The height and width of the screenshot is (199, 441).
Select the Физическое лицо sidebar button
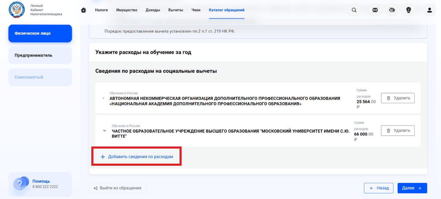(x=40, y=34)
